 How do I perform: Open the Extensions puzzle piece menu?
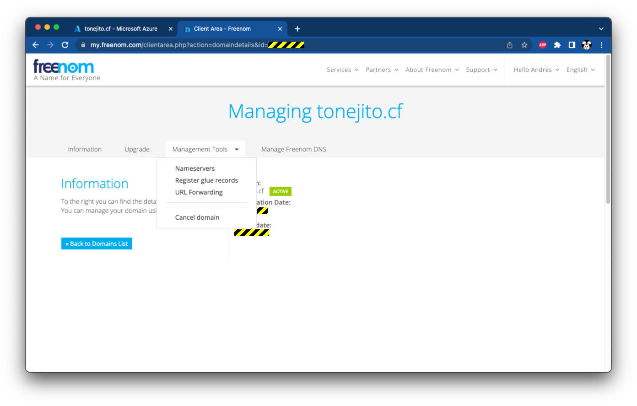tap(557, 45)
